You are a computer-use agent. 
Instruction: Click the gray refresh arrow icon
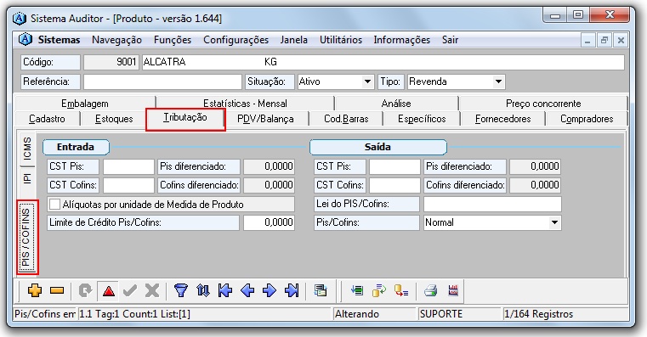click(x=85, y=290)
